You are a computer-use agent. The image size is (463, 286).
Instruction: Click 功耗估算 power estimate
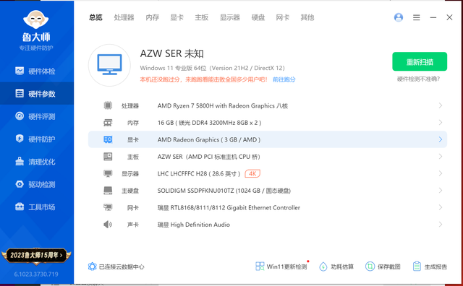(x=336, y=266)
